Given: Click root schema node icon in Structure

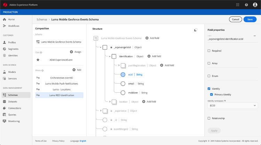Looking at the screenshot, I should click(96, 38).
